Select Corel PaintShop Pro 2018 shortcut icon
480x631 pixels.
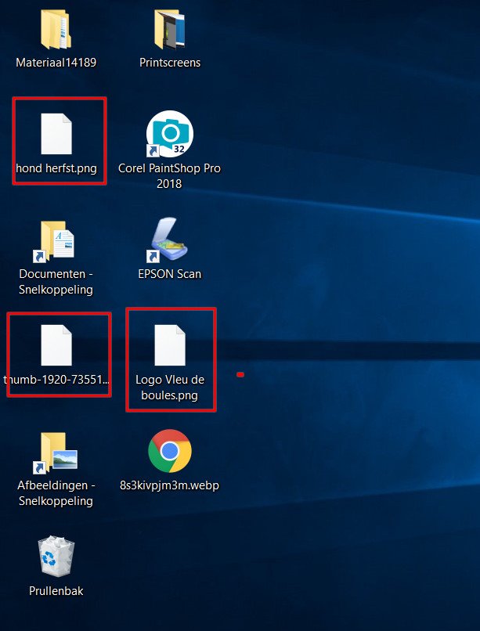coord(170,134)
